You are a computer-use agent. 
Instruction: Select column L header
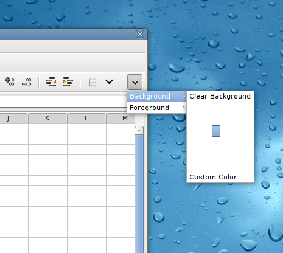[86, 119]
